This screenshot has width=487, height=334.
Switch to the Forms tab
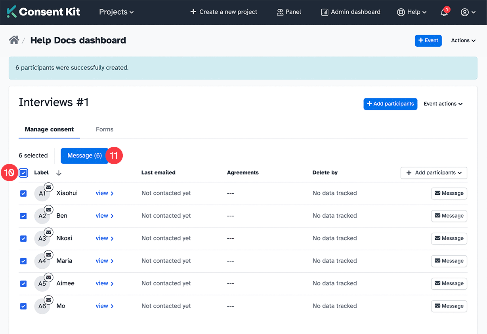104,129
